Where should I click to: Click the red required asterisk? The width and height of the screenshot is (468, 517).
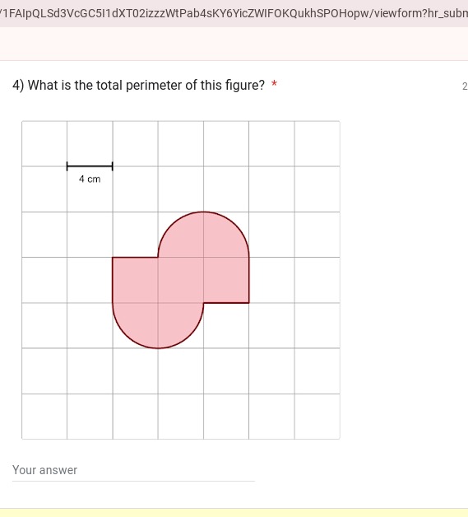tap(274, 84)
